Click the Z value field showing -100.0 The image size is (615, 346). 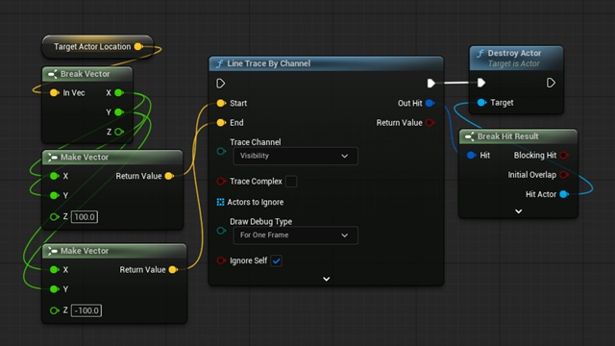tap(86, 310)
